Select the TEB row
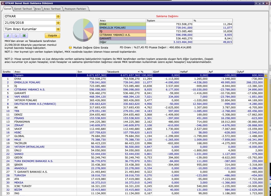The image size is (271, 196). [x=133, y=111]
